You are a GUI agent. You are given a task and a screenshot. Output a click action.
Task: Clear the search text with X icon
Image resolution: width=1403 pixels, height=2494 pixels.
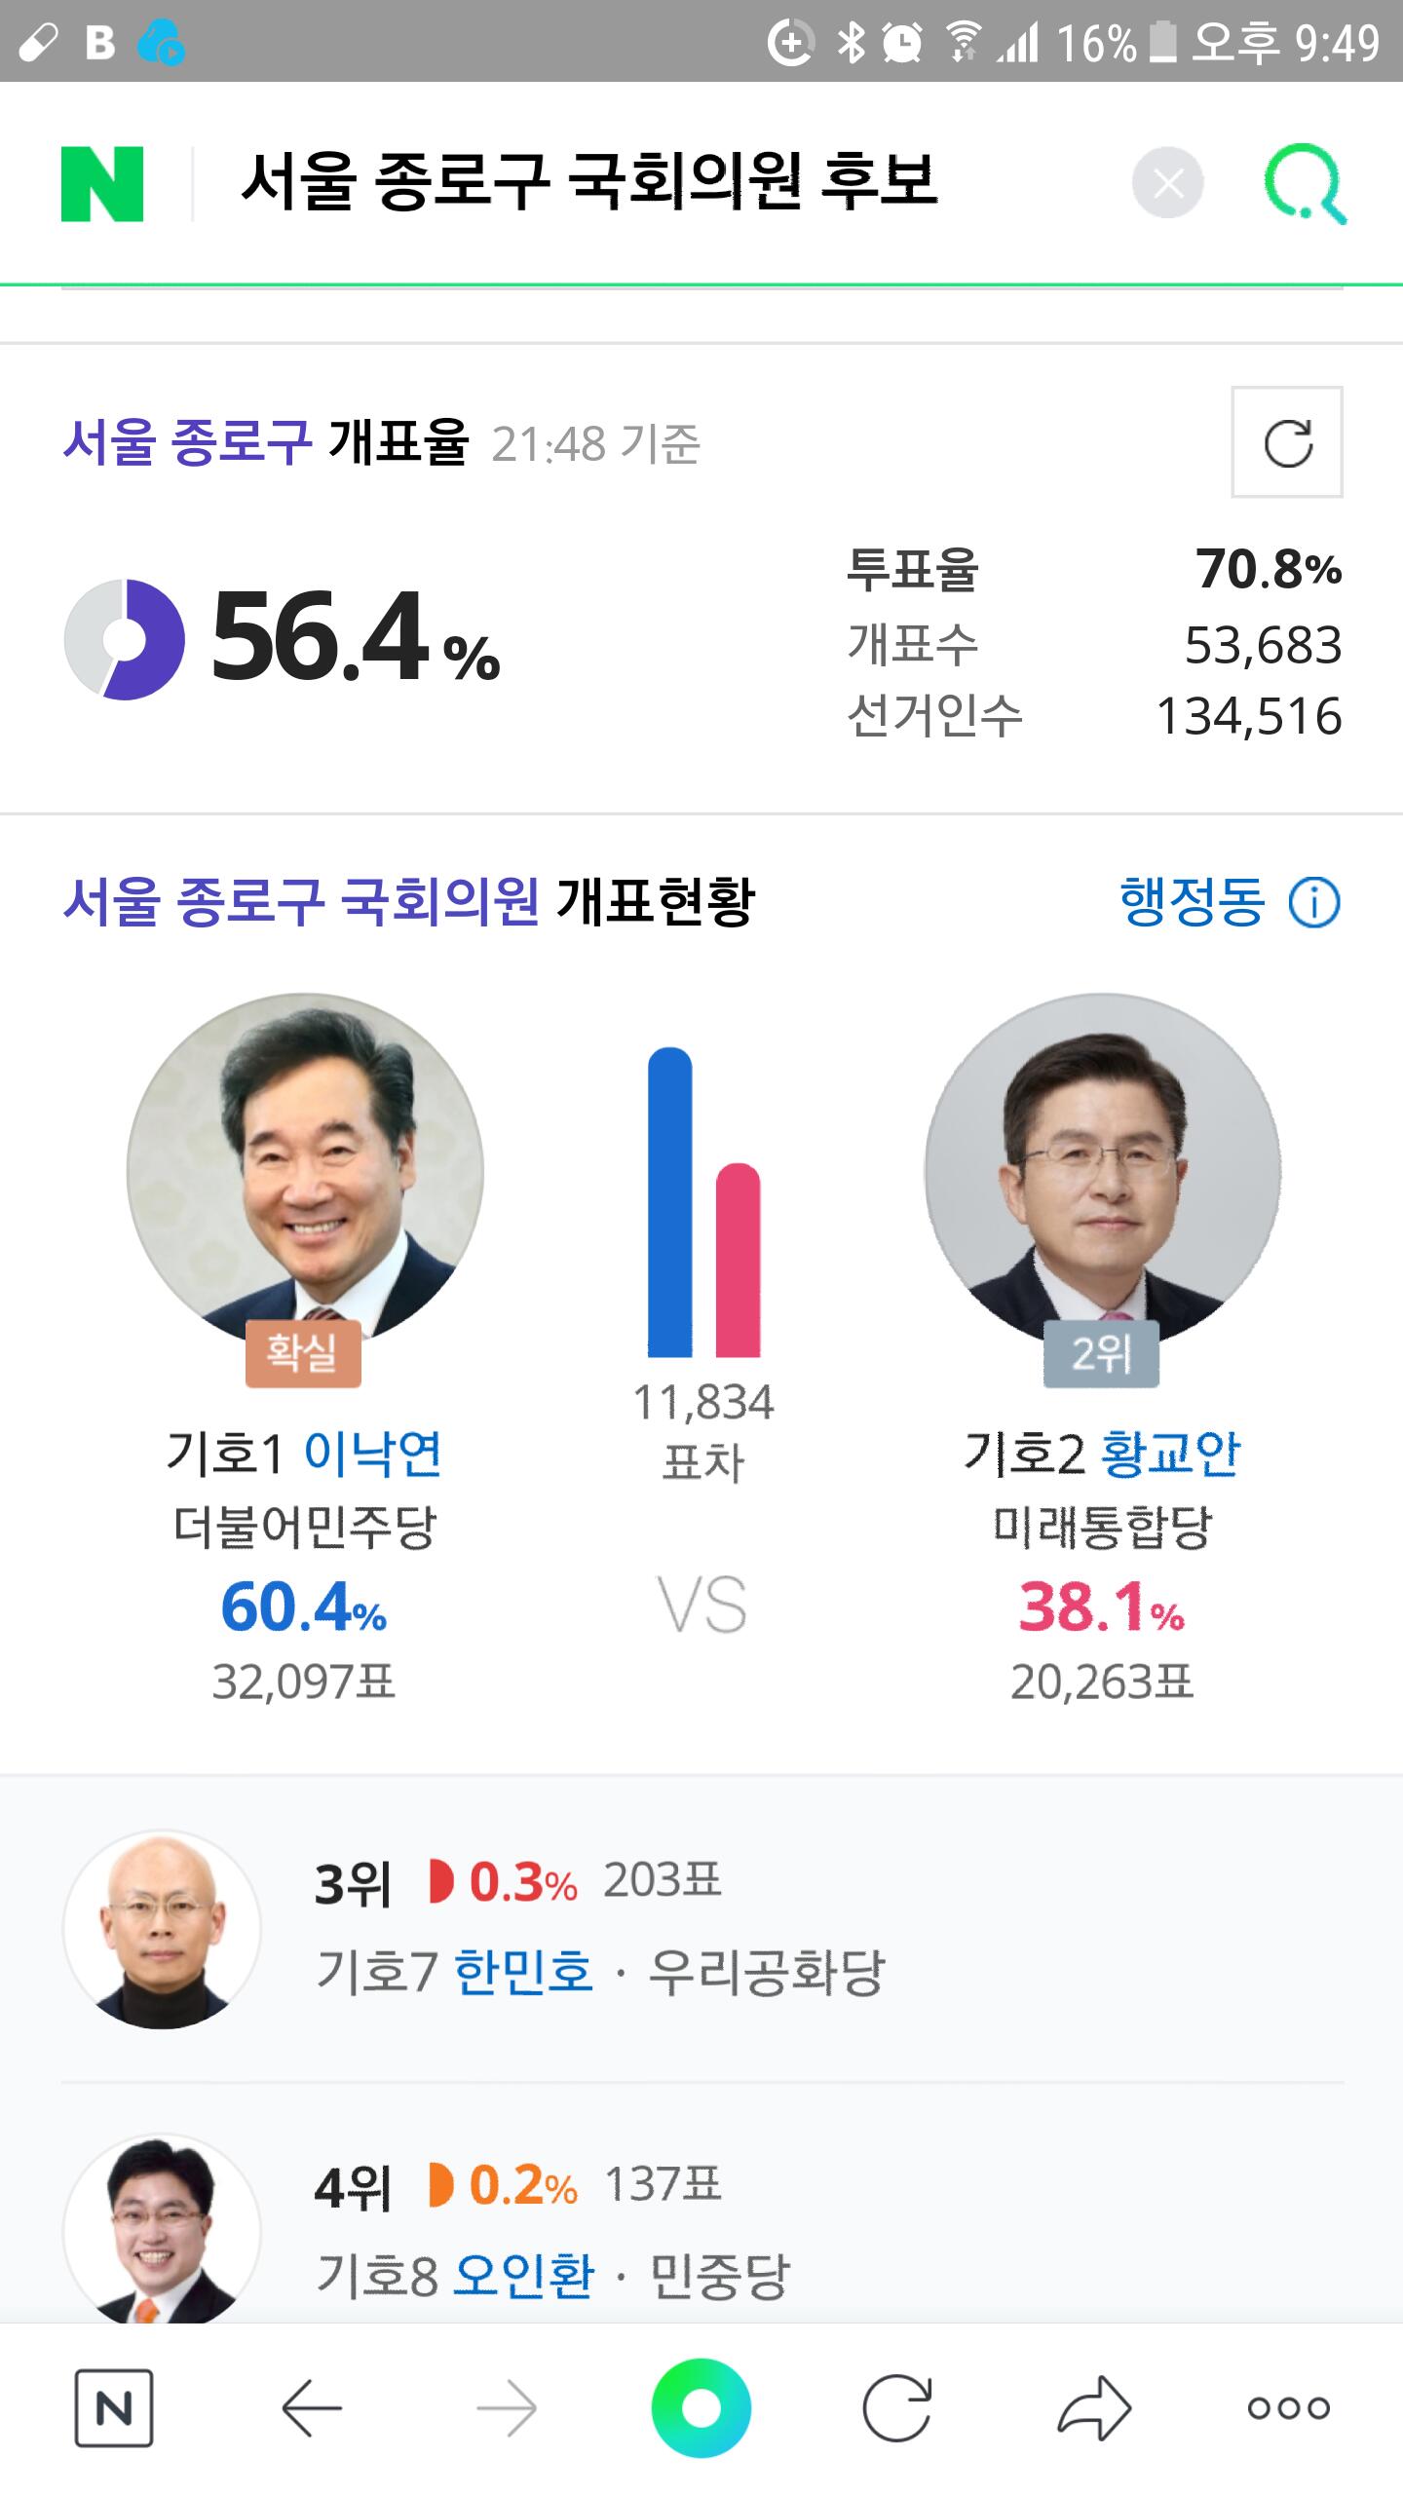1168,183
